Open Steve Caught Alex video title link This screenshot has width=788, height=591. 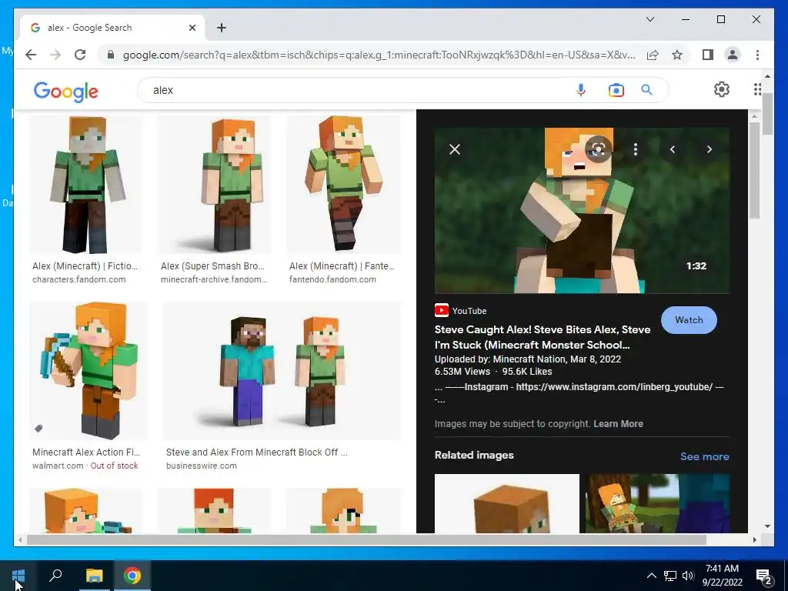[x=543, y=337]
